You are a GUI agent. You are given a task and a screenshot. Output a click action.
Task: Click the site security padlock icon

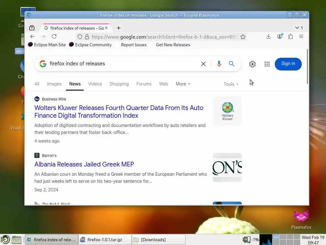click(x=87, y=37)
